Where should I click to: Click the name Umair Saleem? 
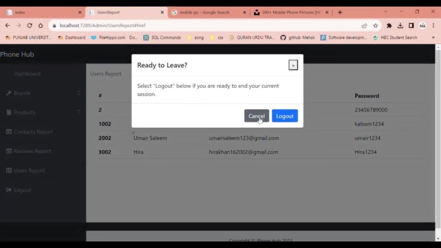click(x=150, y=138)
